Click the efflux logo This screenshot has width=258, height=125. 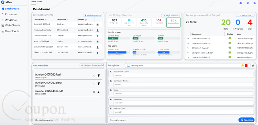coord(7,2)
